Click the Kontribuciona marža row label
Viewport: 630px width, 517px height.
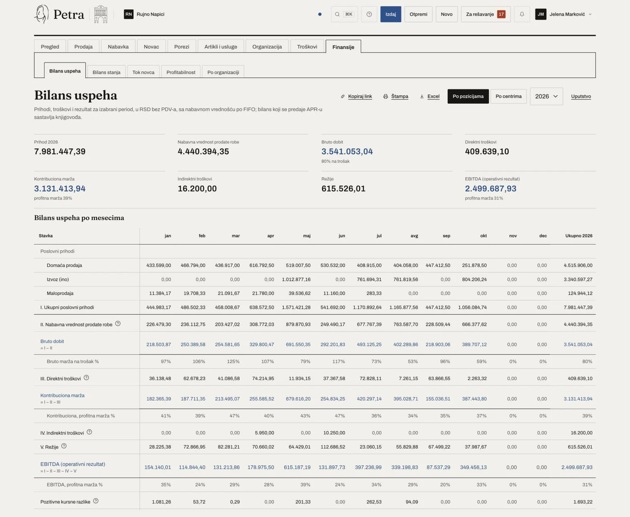(62, 395)
